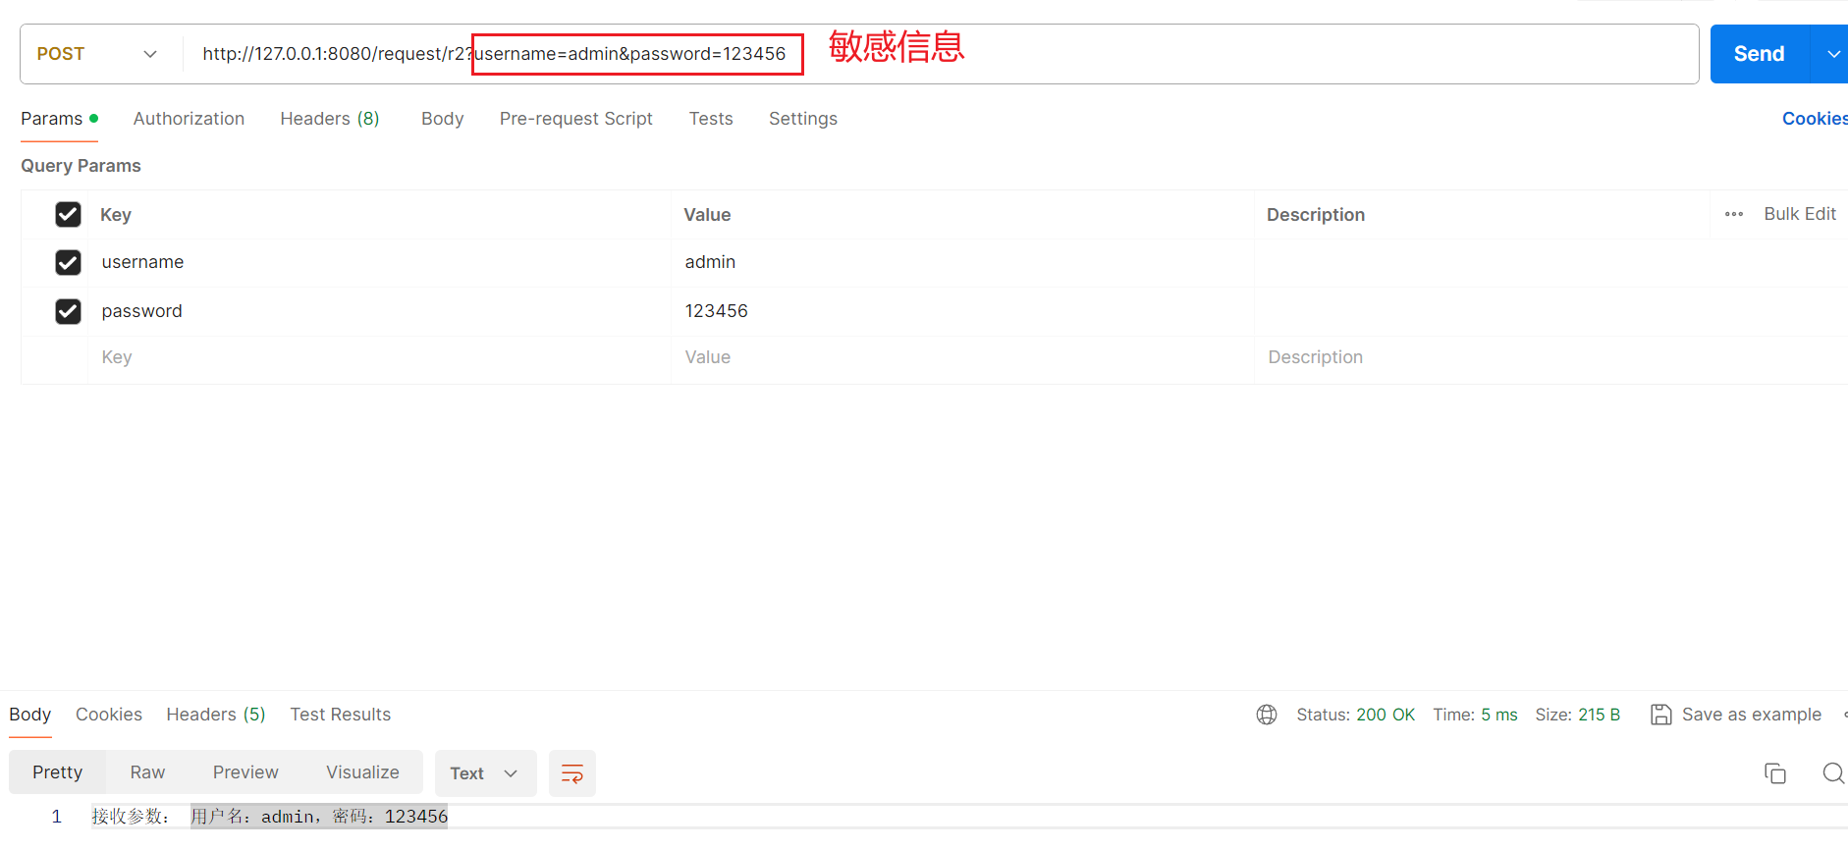This screenshot has height=850, width=1848.
Task: Open the Tests tab
Action: click(x=711, y=119)
